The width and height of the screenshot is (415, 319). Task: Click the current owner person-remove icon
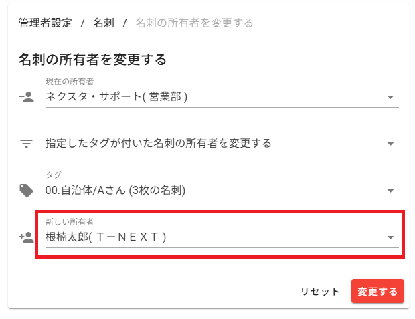tap(26, 97)
